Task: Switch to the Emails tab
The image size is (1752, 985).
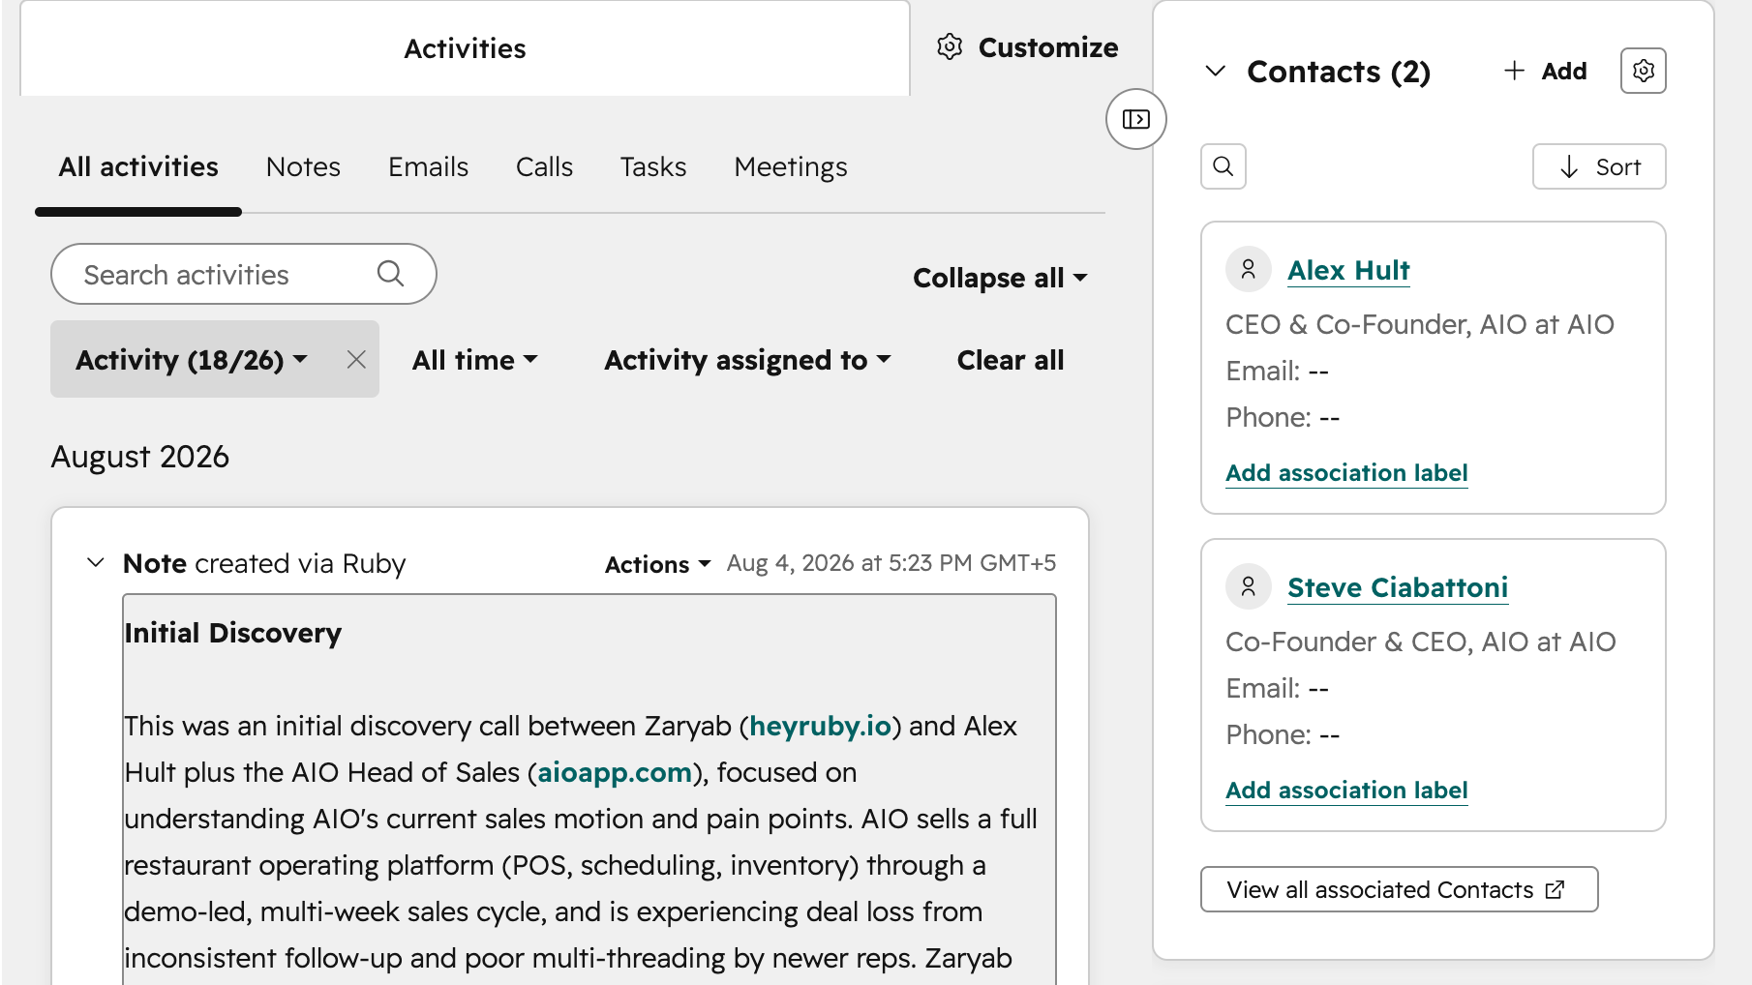Action: (x=428, y=166)
